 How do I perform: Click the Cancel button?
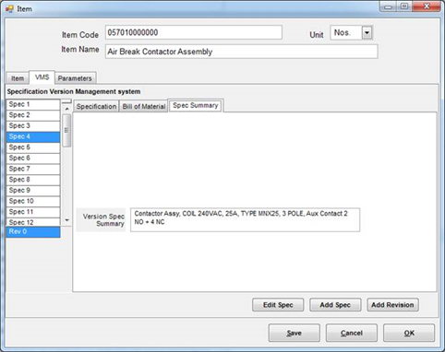point(352,333)
